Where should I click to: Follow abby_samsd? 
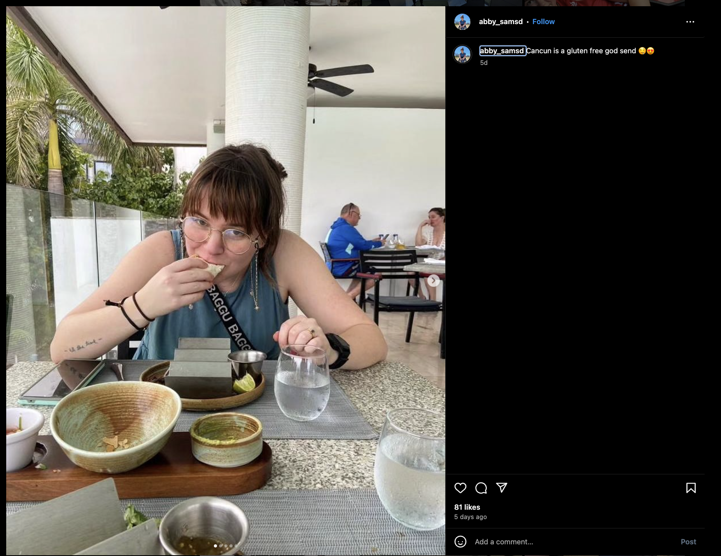tap(543, 22)
